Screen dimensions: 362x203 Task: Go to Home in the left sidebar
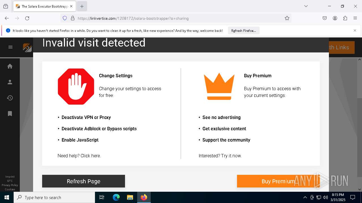pos(10,66)
